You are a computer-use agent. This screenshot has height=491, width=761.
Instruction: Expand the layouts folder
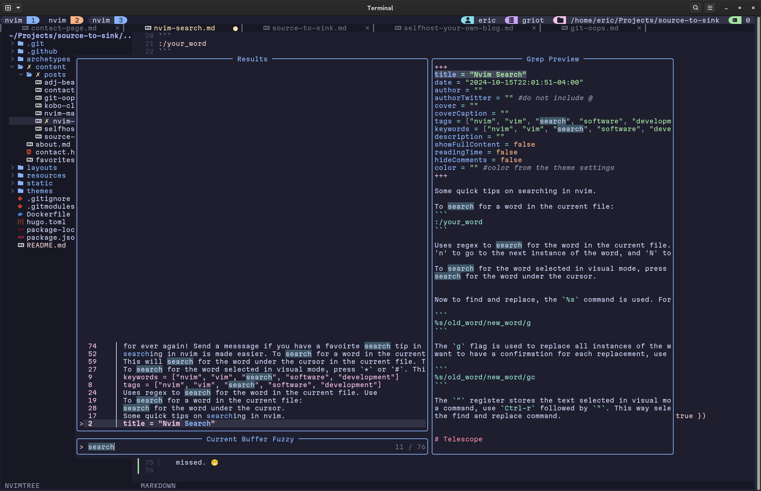click(12, 168)
